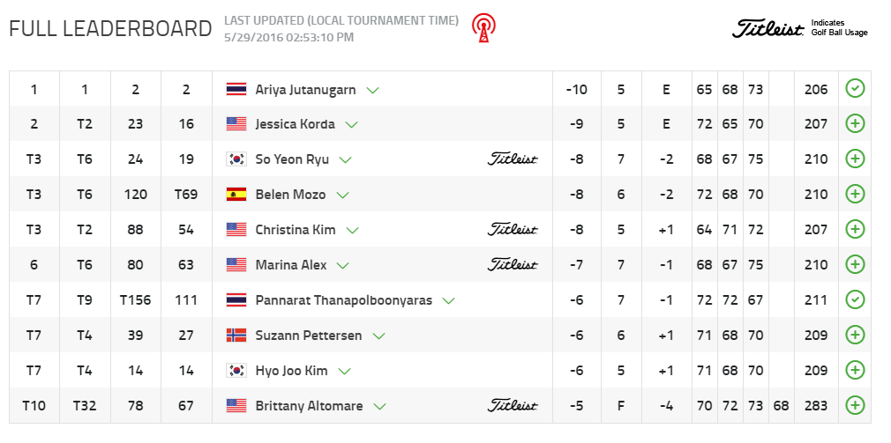Click Titleist ball logo in Brittany Altomare row
Viewport: 891px width, 443px height.
point(513,406)
